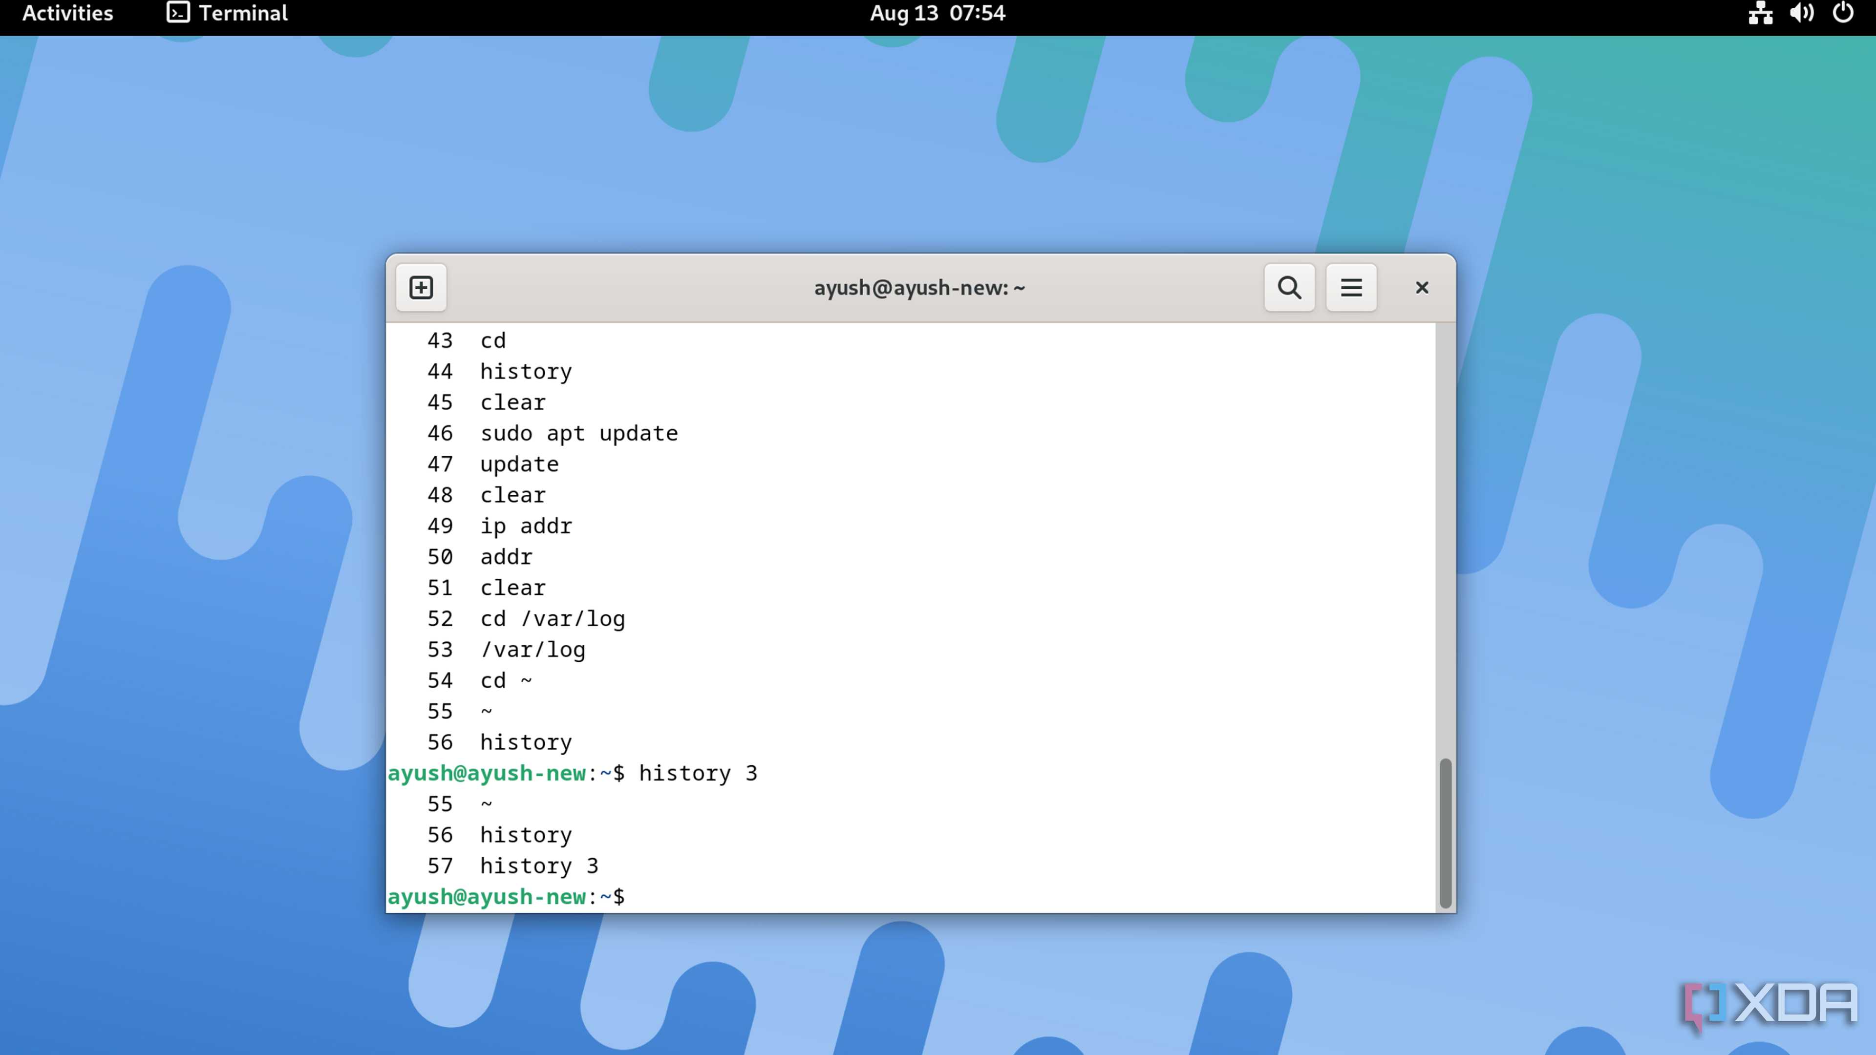The image size is (1876, 1055).
Task: Click history line 54 'cd ~'
Action: 506,680
